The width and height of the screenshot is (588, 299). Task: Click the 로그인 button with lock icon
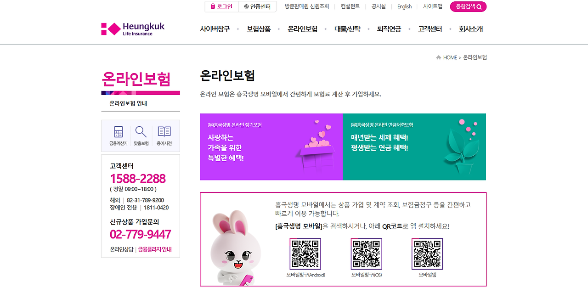[x=222, y=6]
